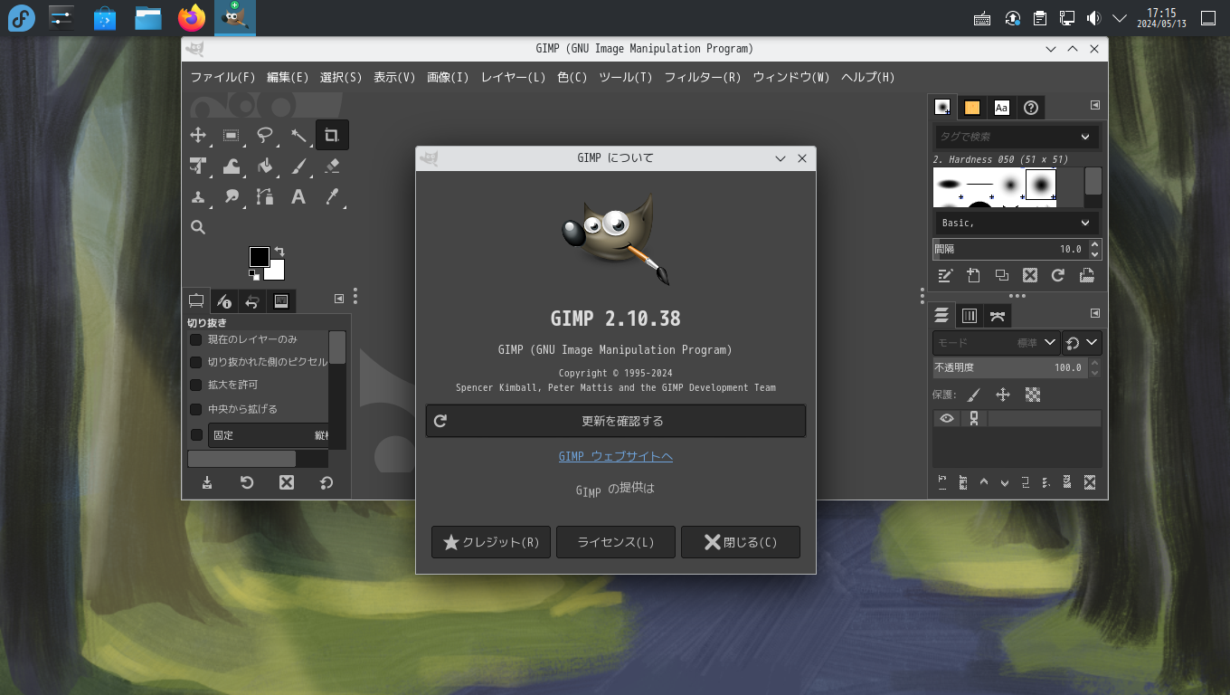
Task: Open the フィルター(R) menu
Action: 703,77
